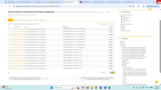This screenshot has height=90, width=161.
Task: Tick the checkbox for the 26 Feb session
Action: pyautogui.click(x=113, y=45)
